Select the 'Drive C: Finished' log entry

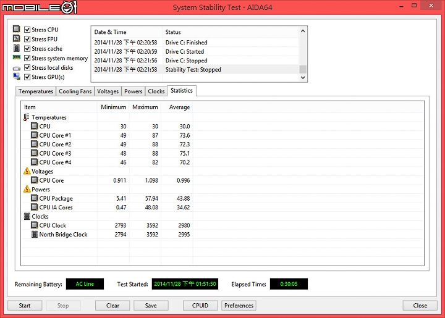[195, 43]
